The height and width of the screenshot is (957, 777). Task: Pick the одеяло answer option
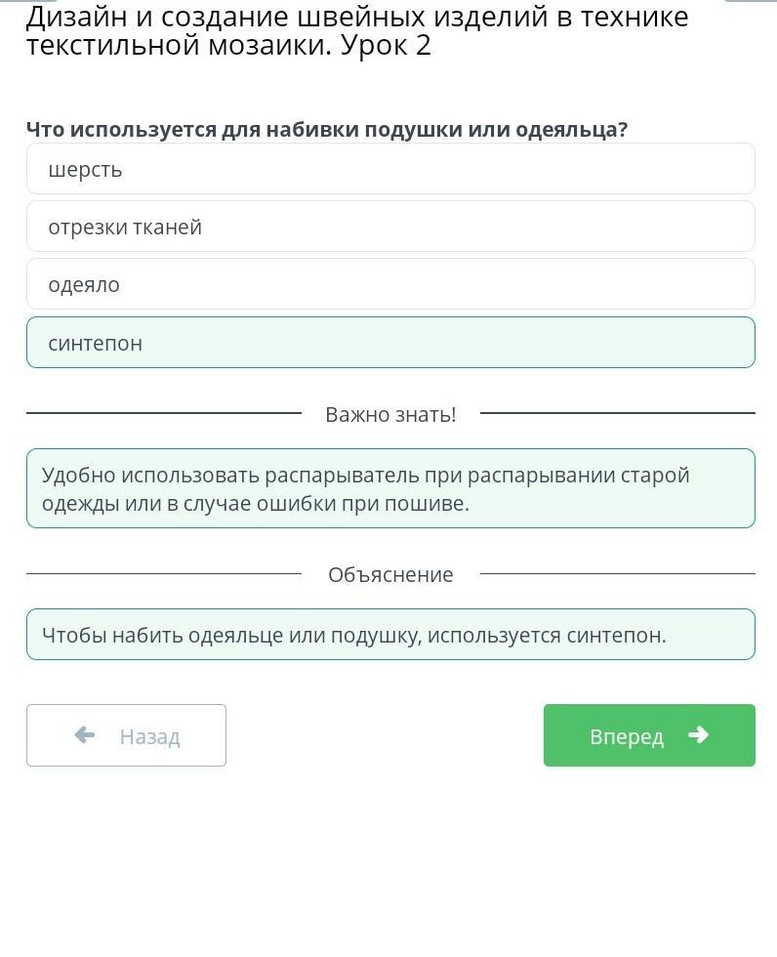[390, 284]
